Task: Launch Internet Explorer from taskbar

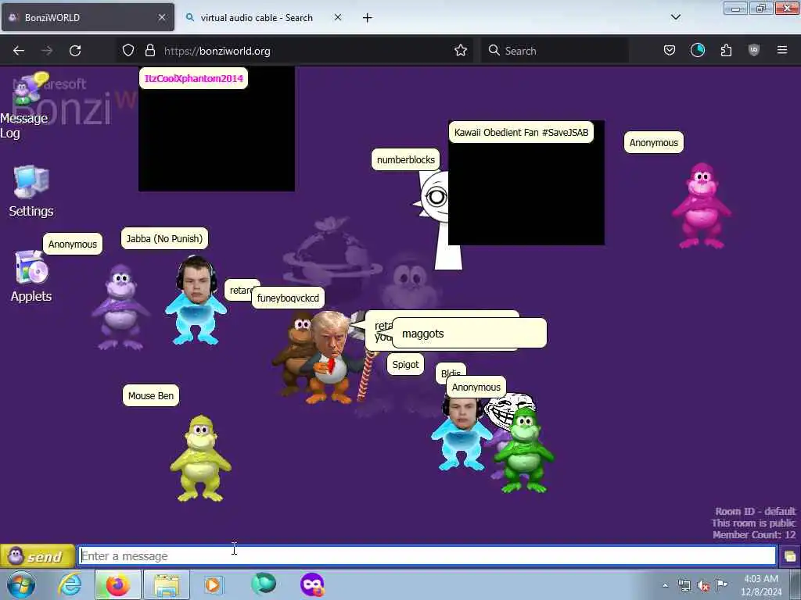Action: [70, 584]
